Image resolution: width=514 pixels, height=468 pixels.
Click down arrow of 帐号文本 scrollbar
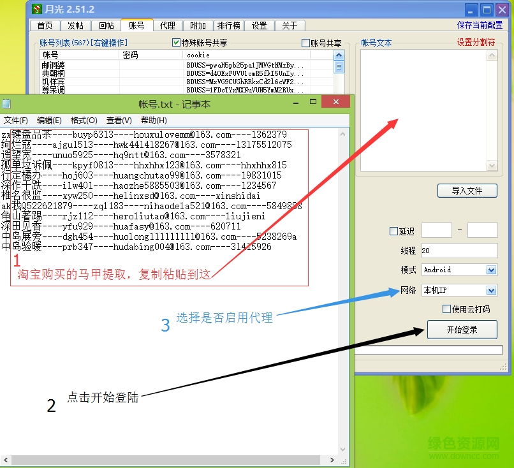coord(492,166)
